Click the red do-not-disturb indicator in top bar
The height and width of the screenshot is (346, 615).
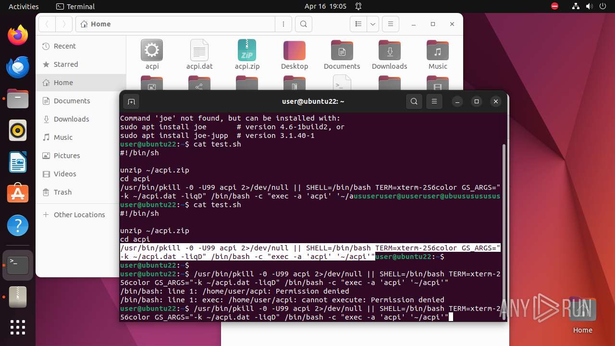(554, 7)
